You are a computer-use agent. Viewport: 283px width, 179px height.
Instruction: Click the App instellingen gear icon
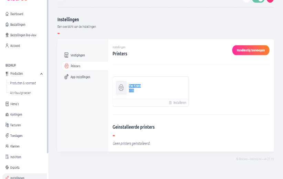(66, 77)
